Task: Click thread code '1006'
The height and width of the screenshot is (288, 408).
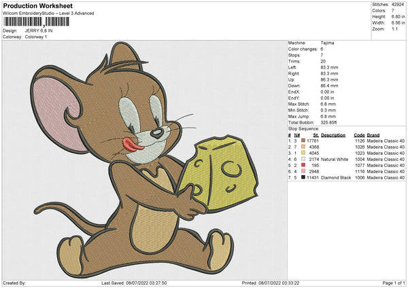Action: (360, 177)
